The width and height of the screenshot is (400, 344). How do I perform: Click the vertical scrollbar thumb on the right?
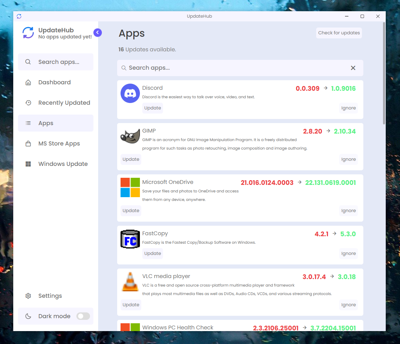click(384, 73)
